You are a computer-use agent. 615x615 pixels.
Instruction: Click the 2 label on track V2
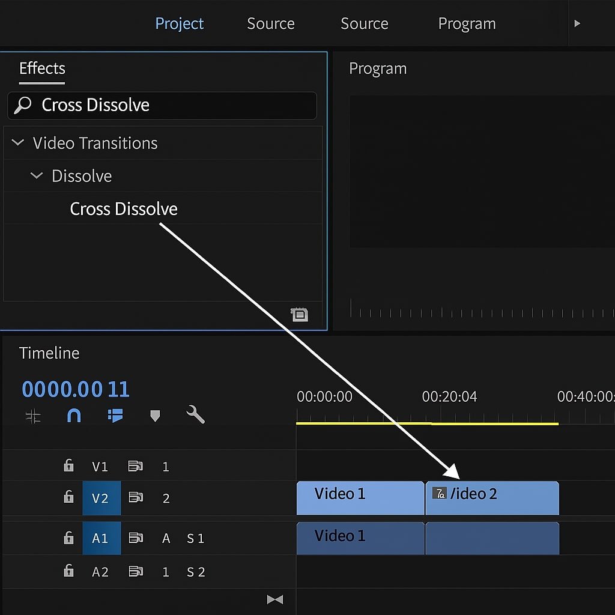[166, 498]
